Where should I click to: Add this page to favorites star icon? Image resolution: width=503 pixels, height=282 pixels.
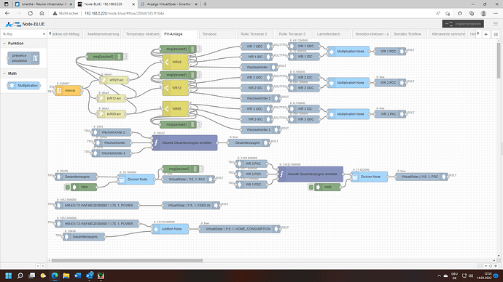pos(448,13)
